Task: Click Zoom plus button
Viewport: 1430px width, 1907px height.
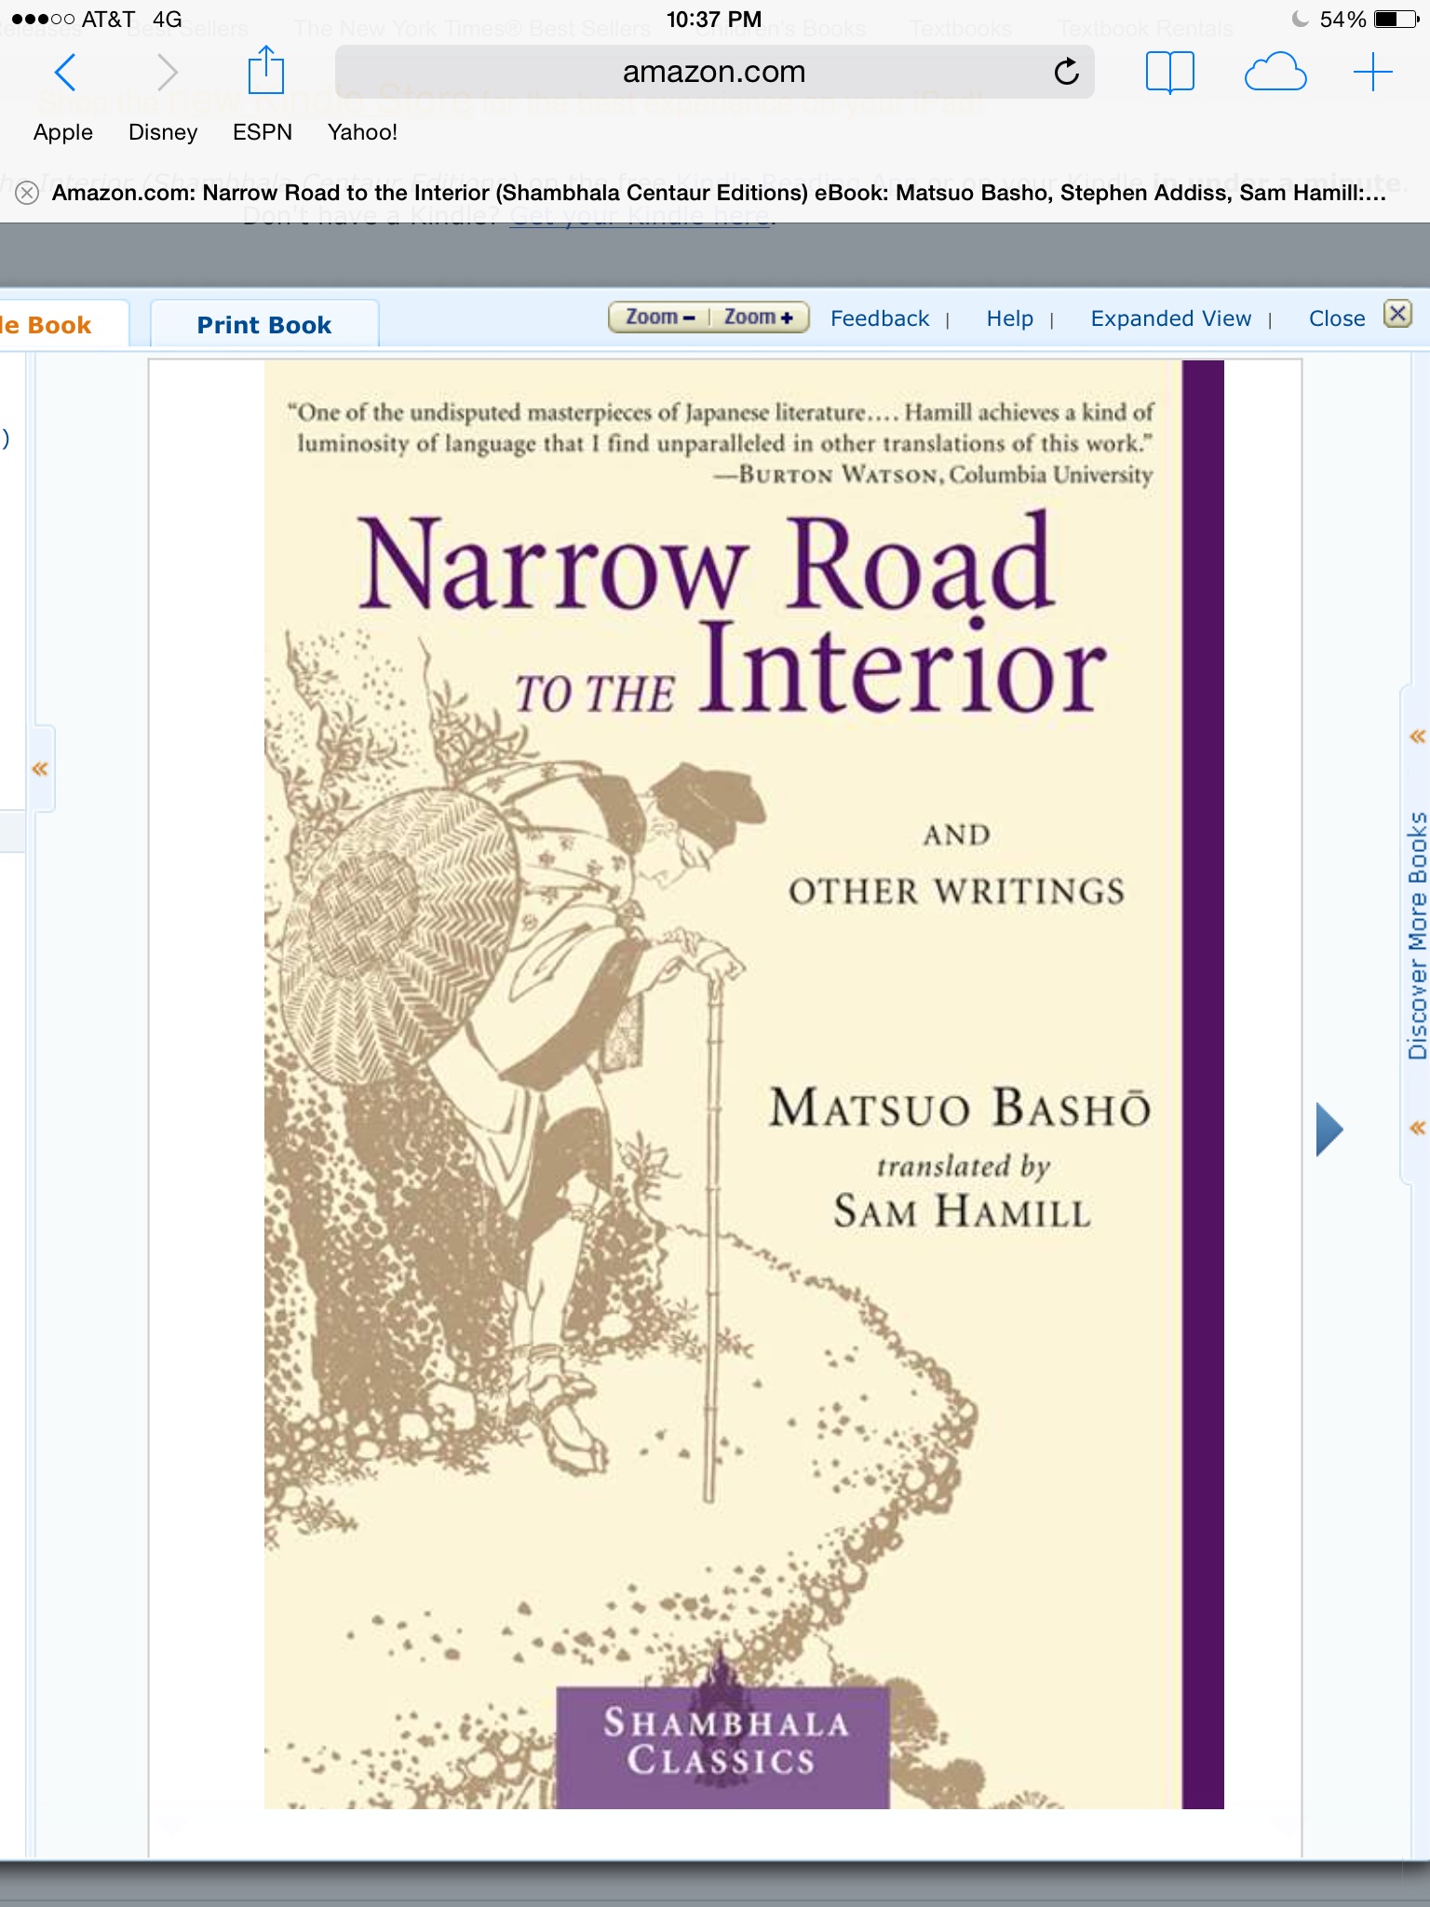Action: [759, 318]
